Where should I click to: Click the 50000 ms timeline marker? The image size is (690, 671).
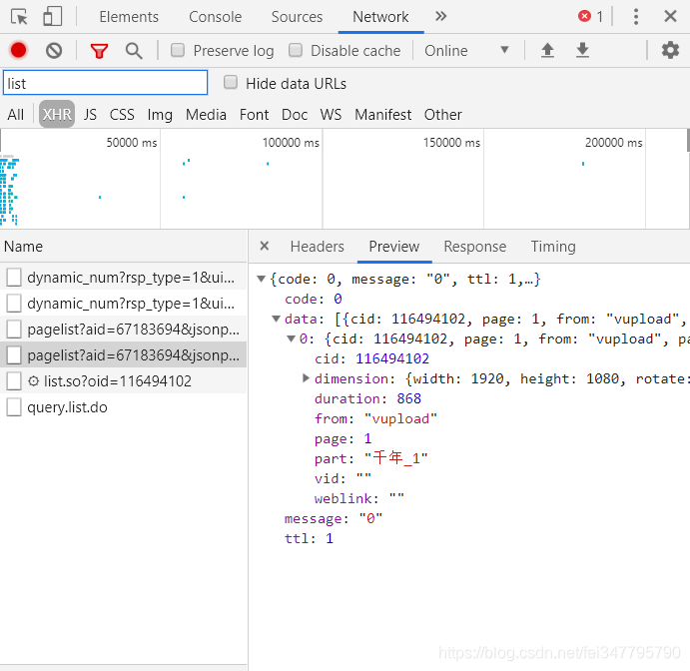click(x=132, y=143)
